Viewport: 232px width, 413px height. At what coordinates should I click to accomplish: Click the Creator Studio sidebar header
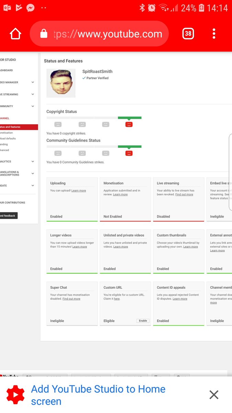pyautogui.click(x=8, y=60)
